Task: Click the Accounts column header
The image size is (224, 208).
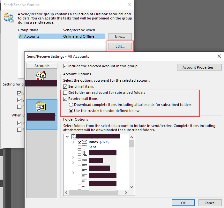Action: (x=42, y=66)
